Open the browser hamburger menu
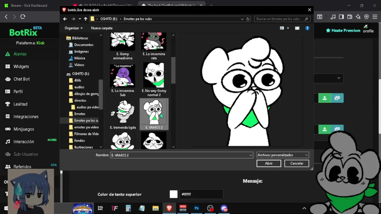The image size is (381, 214). pos(374,17)
